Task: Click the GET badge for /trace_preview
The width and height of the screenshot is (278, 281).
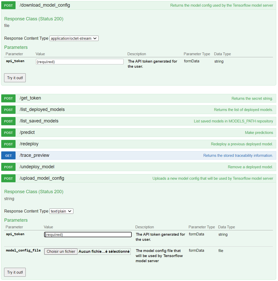Action: [x=8, y=156]
